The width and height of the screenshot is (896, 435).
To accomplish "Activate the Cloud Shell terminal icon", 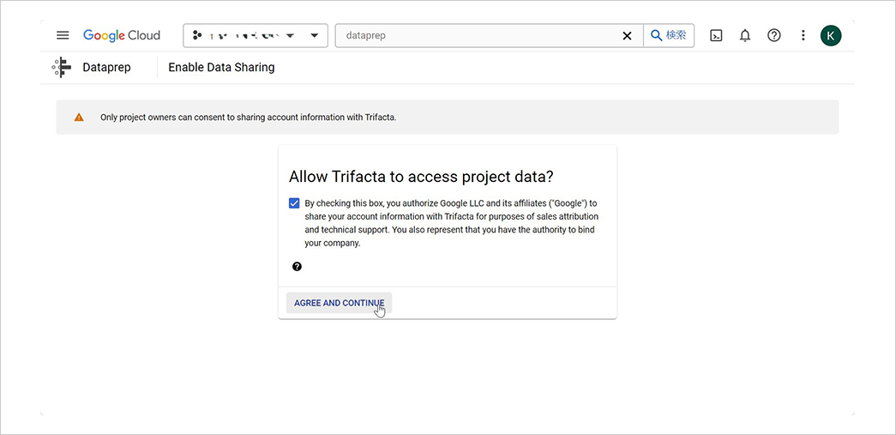I will (x=716, y=35).
